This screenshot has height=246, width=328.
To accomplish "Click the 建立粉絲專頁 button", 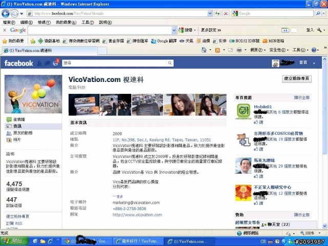I will click(297, 78).
